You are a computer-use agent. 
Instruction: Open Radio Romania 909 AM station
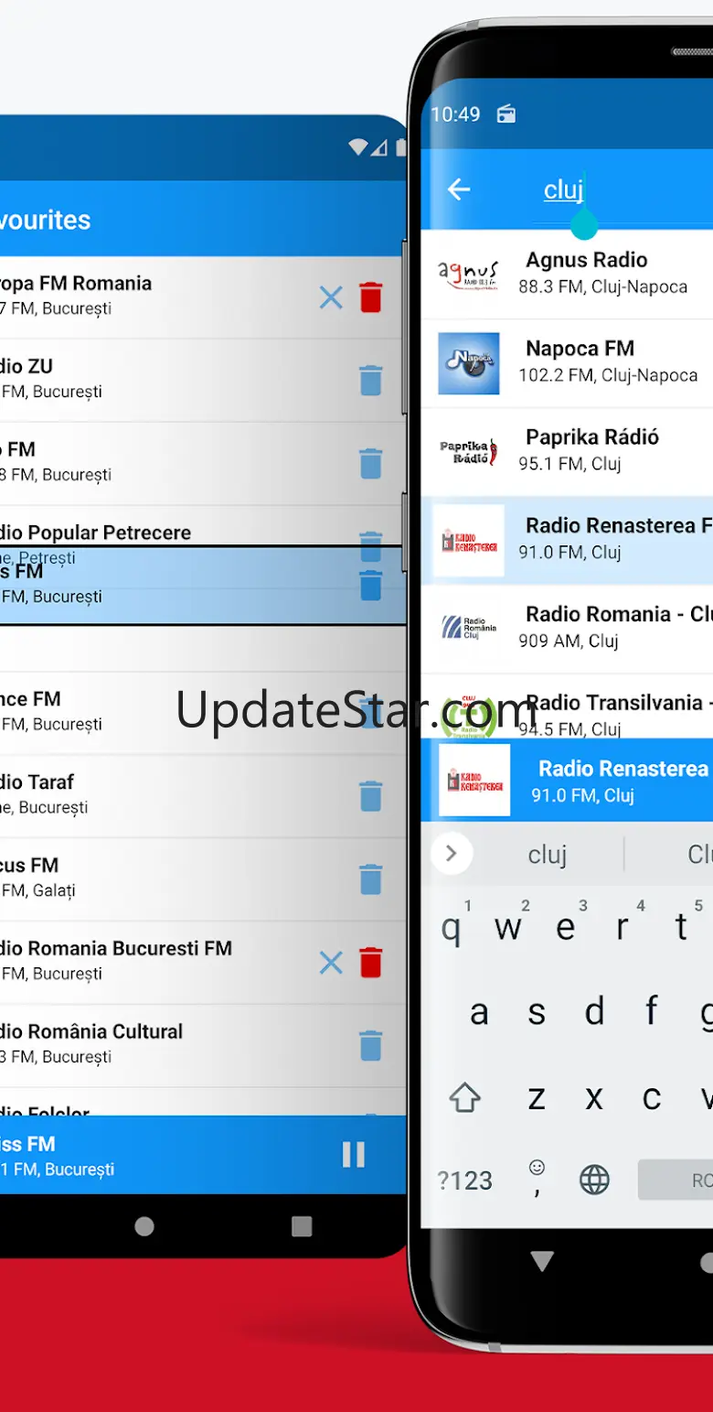567,629
